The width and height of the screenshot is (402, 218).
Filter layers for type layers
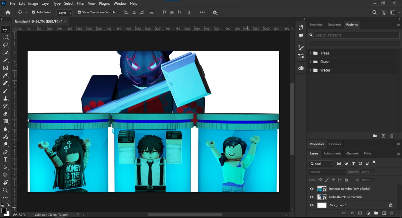click(353, 163)
